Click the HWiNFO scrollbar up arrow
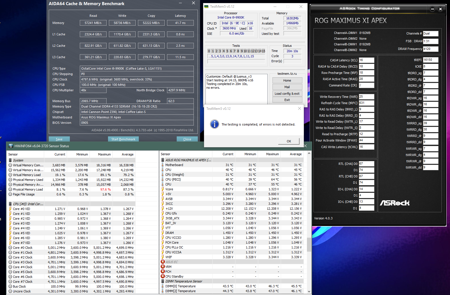Screen dimensions: 450x295 point(309,153)
